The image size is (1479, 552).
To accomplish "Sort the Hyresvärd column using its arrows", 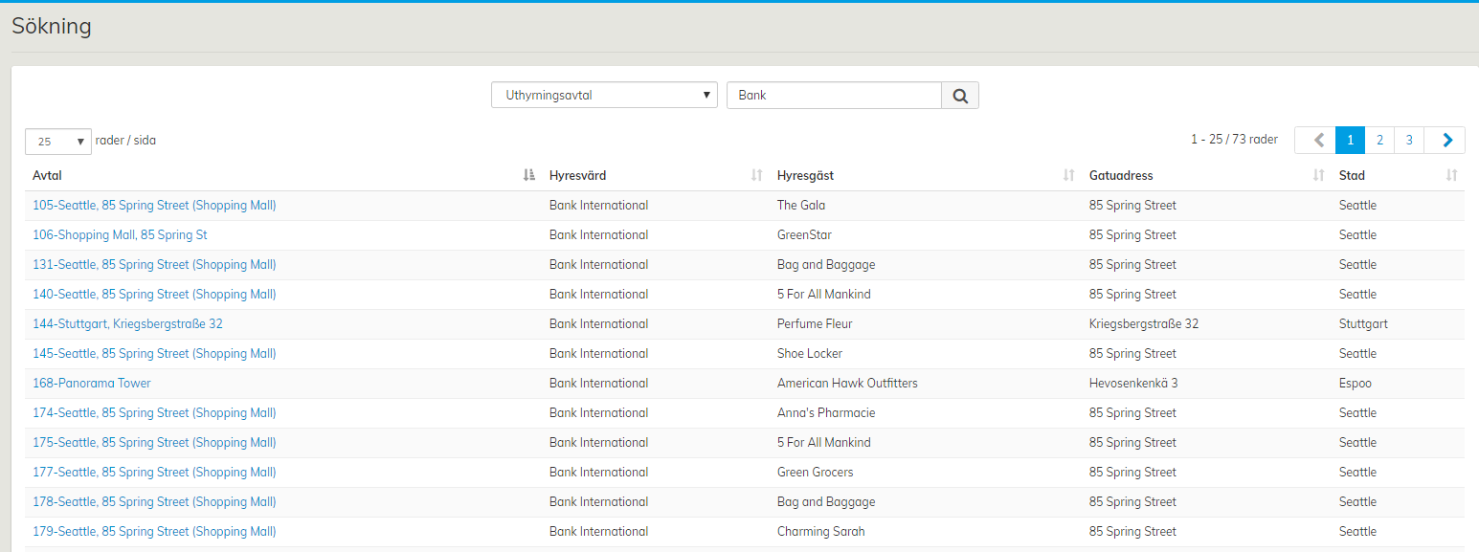I will click(756, 175).
